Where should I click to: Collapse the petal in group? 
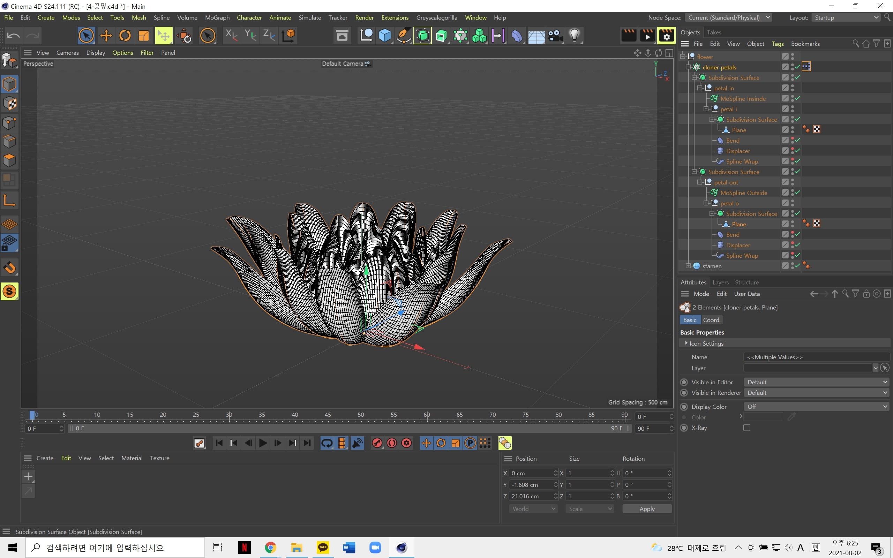(700, 88)
